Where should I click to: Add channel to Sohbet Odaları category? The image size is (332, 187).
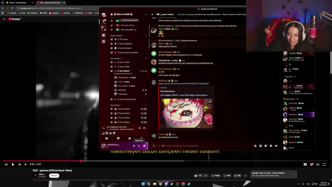pos(146,36)
